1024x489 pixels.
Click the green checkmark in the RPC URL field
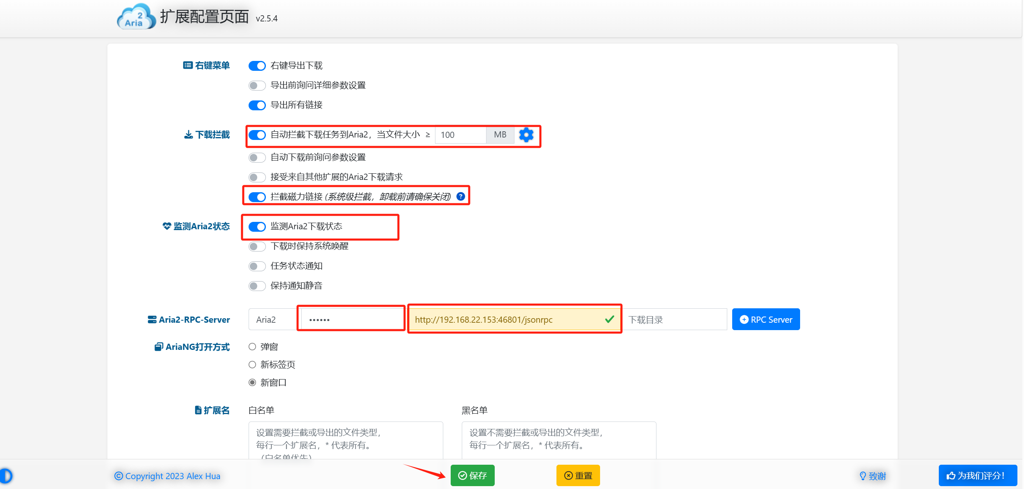pos(609,319)
